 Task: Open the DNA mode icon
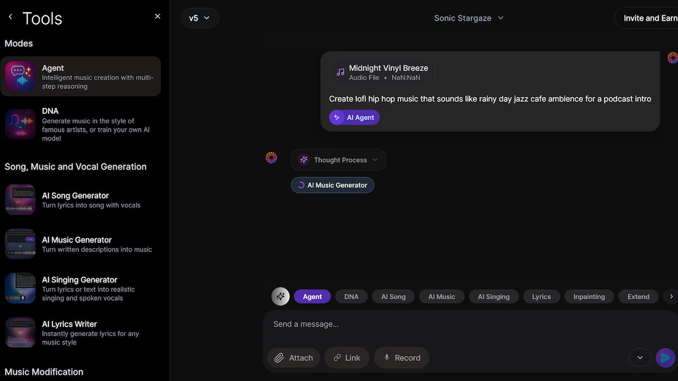pyautogui.click(x=20, y=124)
